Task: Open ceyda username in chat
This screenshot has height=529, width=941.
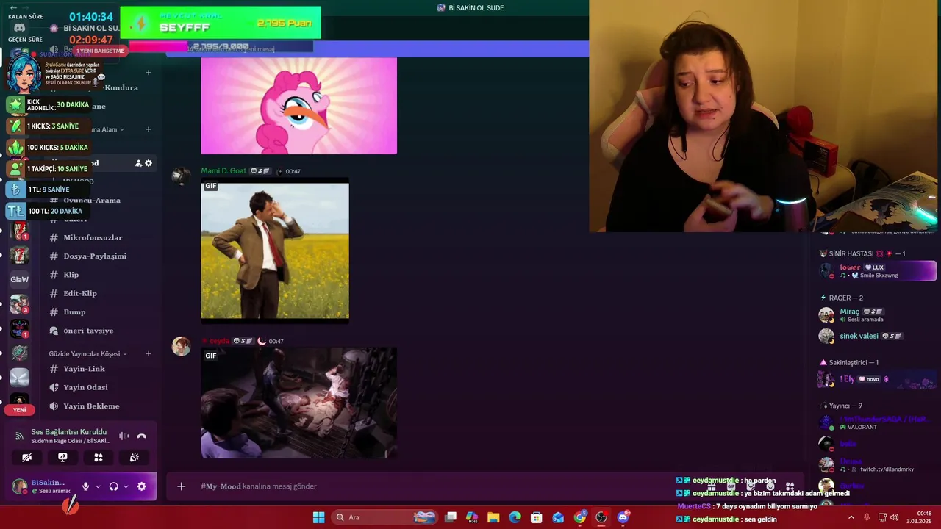Action: [219, 341]
